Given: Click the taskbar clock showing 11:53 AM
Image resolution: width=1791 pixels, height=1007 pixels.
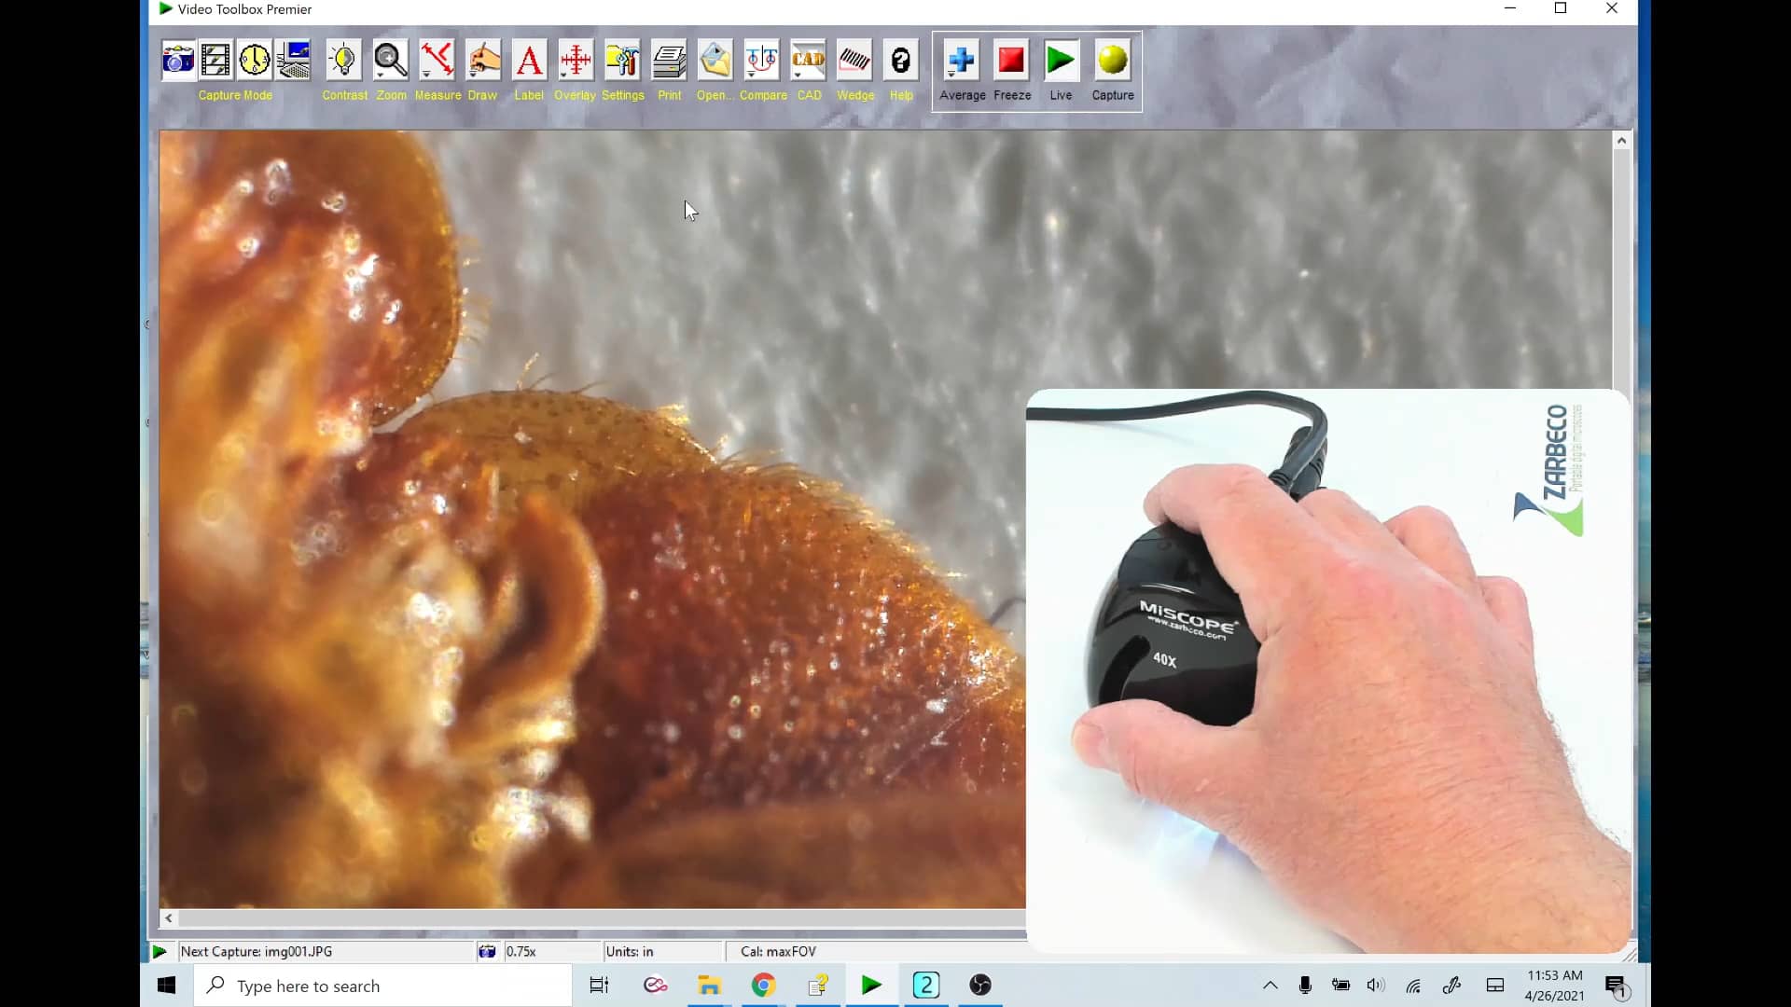Looking at the screenshot, I should click(1554, 986).
